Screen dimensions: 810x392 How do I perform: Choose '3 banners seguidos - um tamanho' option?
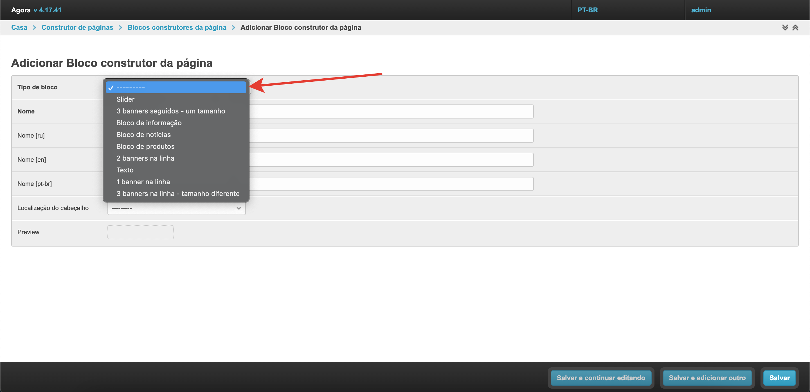click(x=170, y=111)
